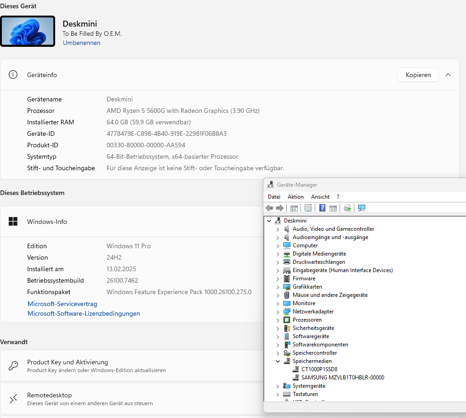The image size is (466, 418).
Task: Select the SAMSUNG MZVLB1T0HBLR-00000 drive
Action: (343, 377)
